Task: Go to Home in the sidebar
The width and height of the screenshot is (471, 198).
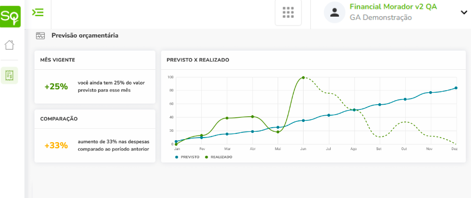Action: tap(9, 45)
